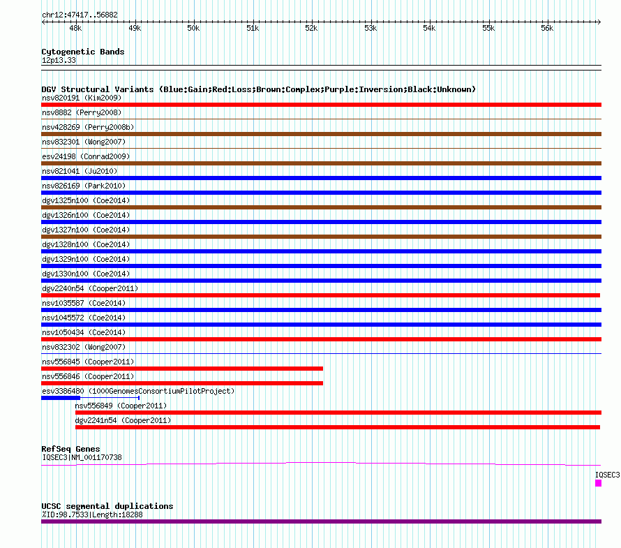Image resolution: width=621 pixels, height=548 pixels.
Task: Select dgv1330n100 (Coe2014) label
Action: tap(86, 274)
